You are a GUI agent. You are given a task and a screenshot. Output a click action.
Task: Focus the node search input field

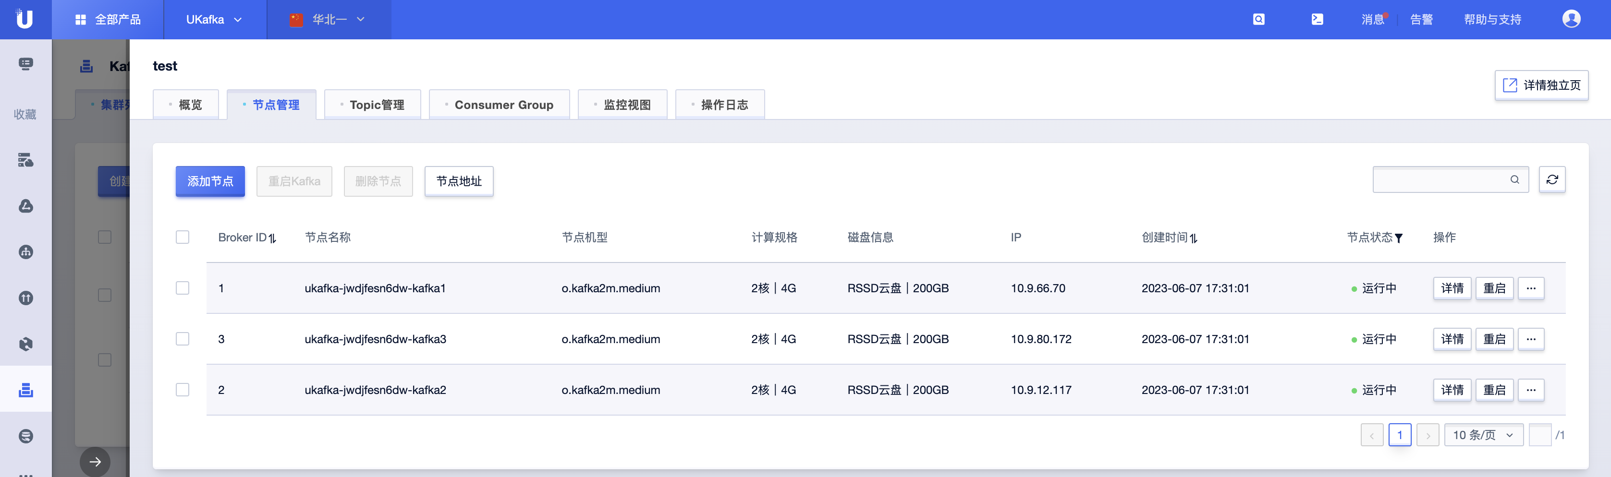point(1451,179)
